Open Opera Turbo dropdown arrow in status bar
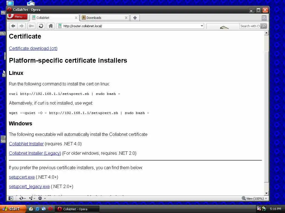The height and width of the screenshot is (213, 285). click(45, 199)
